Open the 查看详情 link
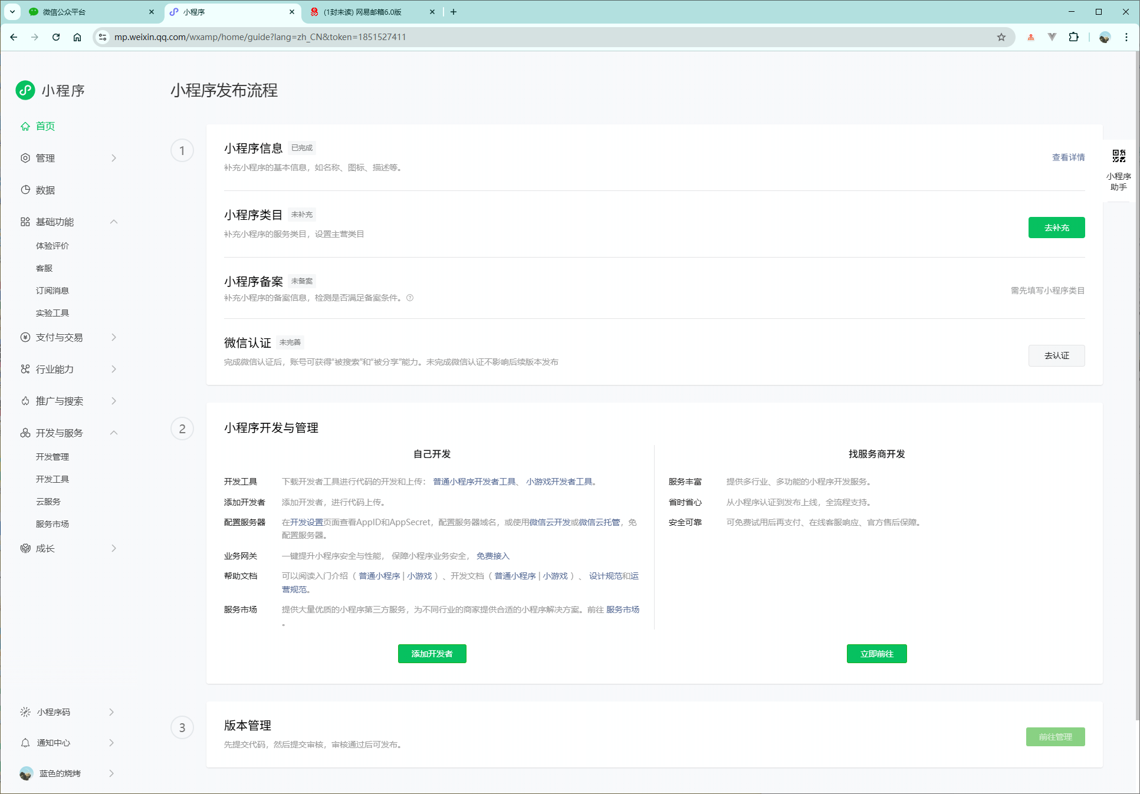 tap(1068, 157)
